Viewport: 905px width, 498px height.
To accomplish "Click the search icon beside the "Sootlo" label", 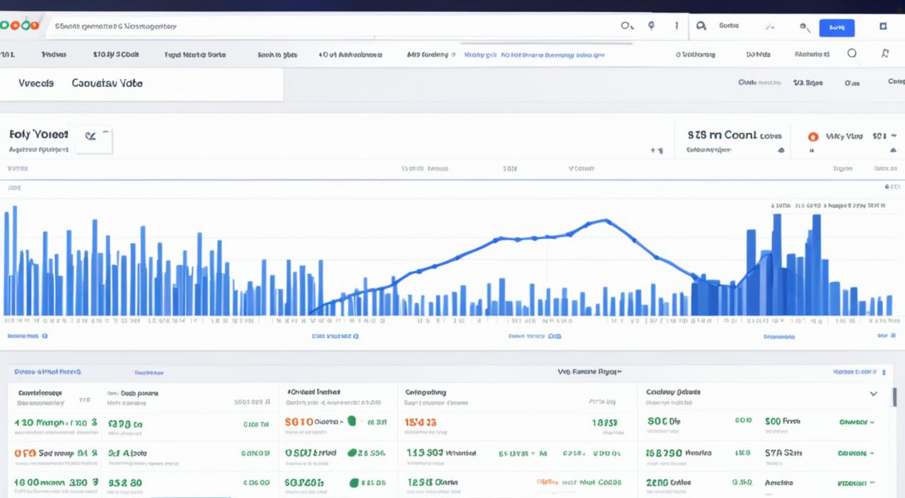I will point(701,26).
